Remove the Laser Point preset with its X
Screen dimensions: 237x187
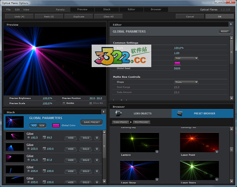click(x=217, y=151)
